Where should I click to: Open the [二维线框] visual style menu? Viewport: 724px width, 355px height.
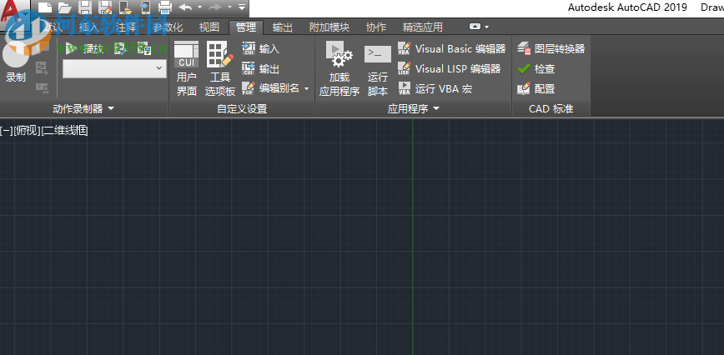(65, 131)
